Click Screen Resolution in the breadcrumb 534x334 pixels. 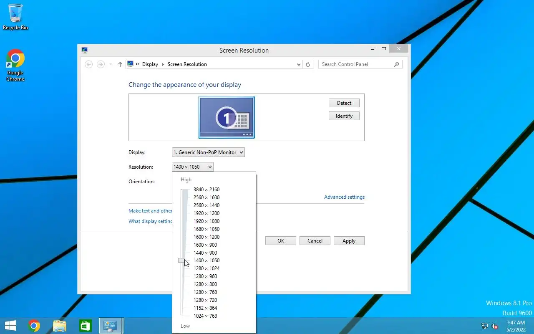(x=187, y=64)
